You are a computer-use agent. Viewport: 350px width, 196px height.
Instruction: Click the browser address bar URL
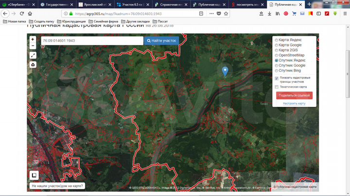pyautogui.click(x=118, y=14)
